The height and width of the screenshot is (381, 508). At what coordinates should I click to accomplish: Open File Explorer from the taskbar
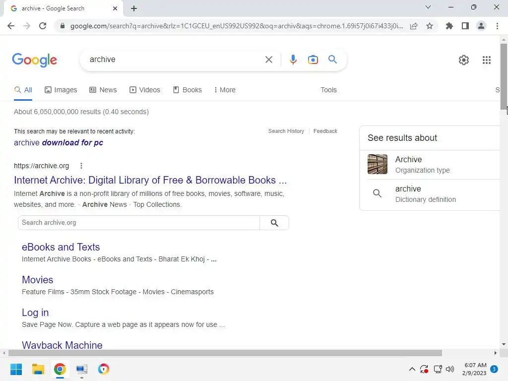click(38, 369)
